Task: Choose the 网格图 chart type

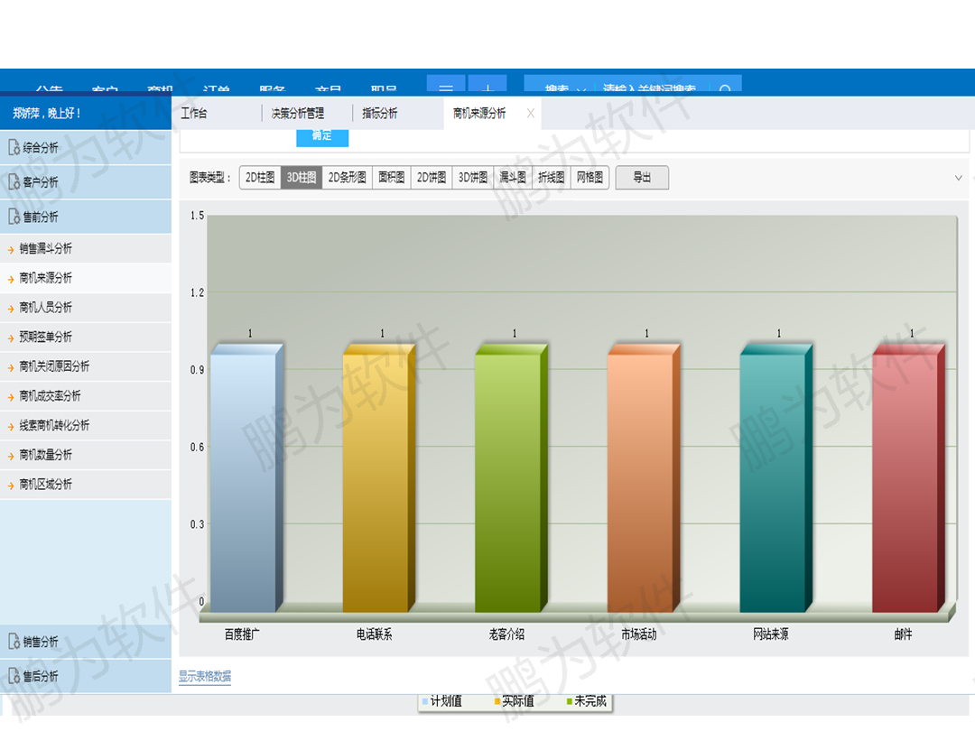Action: [590, 178]
